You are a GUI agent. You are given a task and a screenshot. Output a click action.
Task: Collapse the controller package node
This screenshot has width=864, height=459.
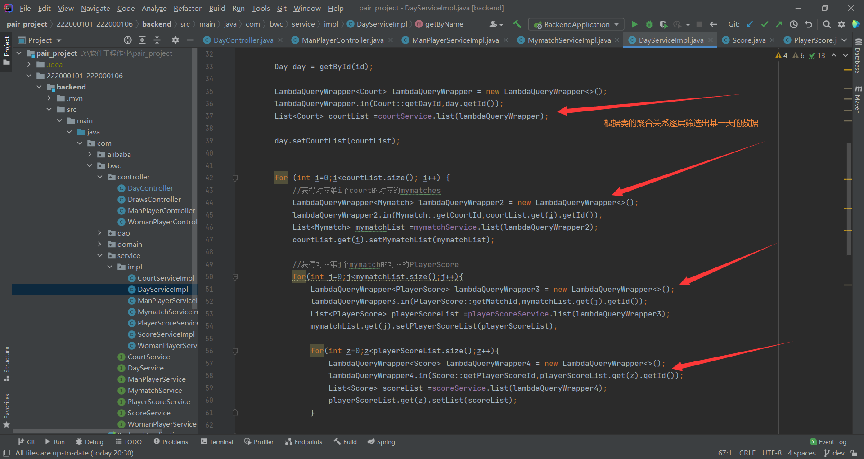[100, 177]
